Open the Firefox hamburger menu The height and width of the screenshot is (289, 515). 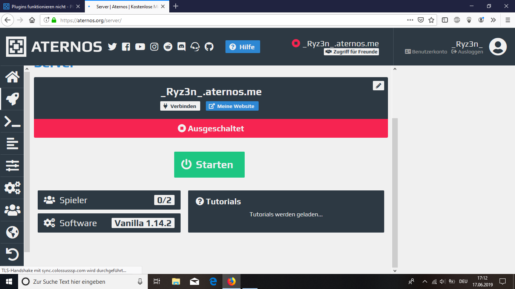tap(507, 20)
